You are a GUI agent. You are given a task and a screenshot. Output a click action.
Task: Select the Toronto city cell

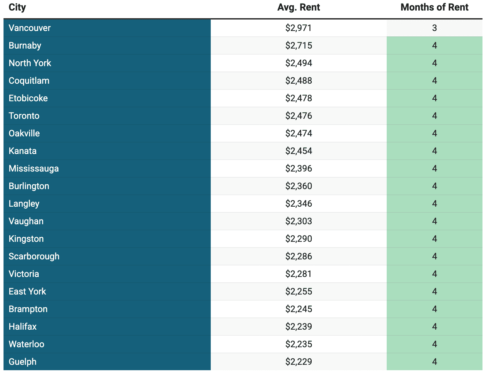coord(107,116)
